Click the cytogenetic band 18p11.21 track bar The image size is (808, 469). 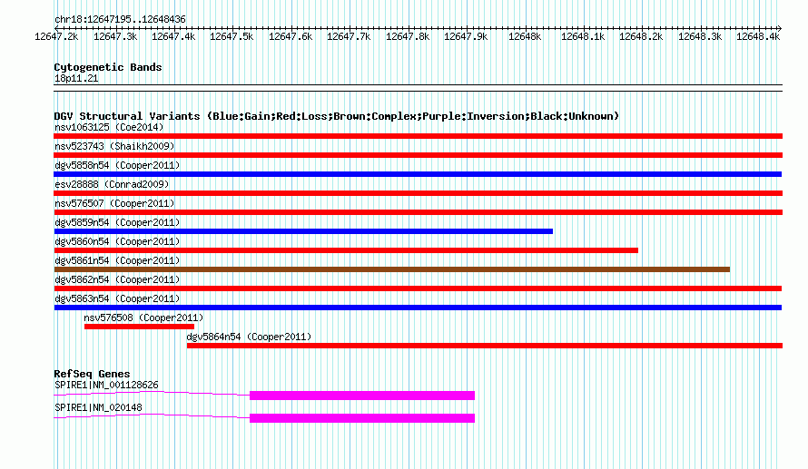click(x=418, y=88)
